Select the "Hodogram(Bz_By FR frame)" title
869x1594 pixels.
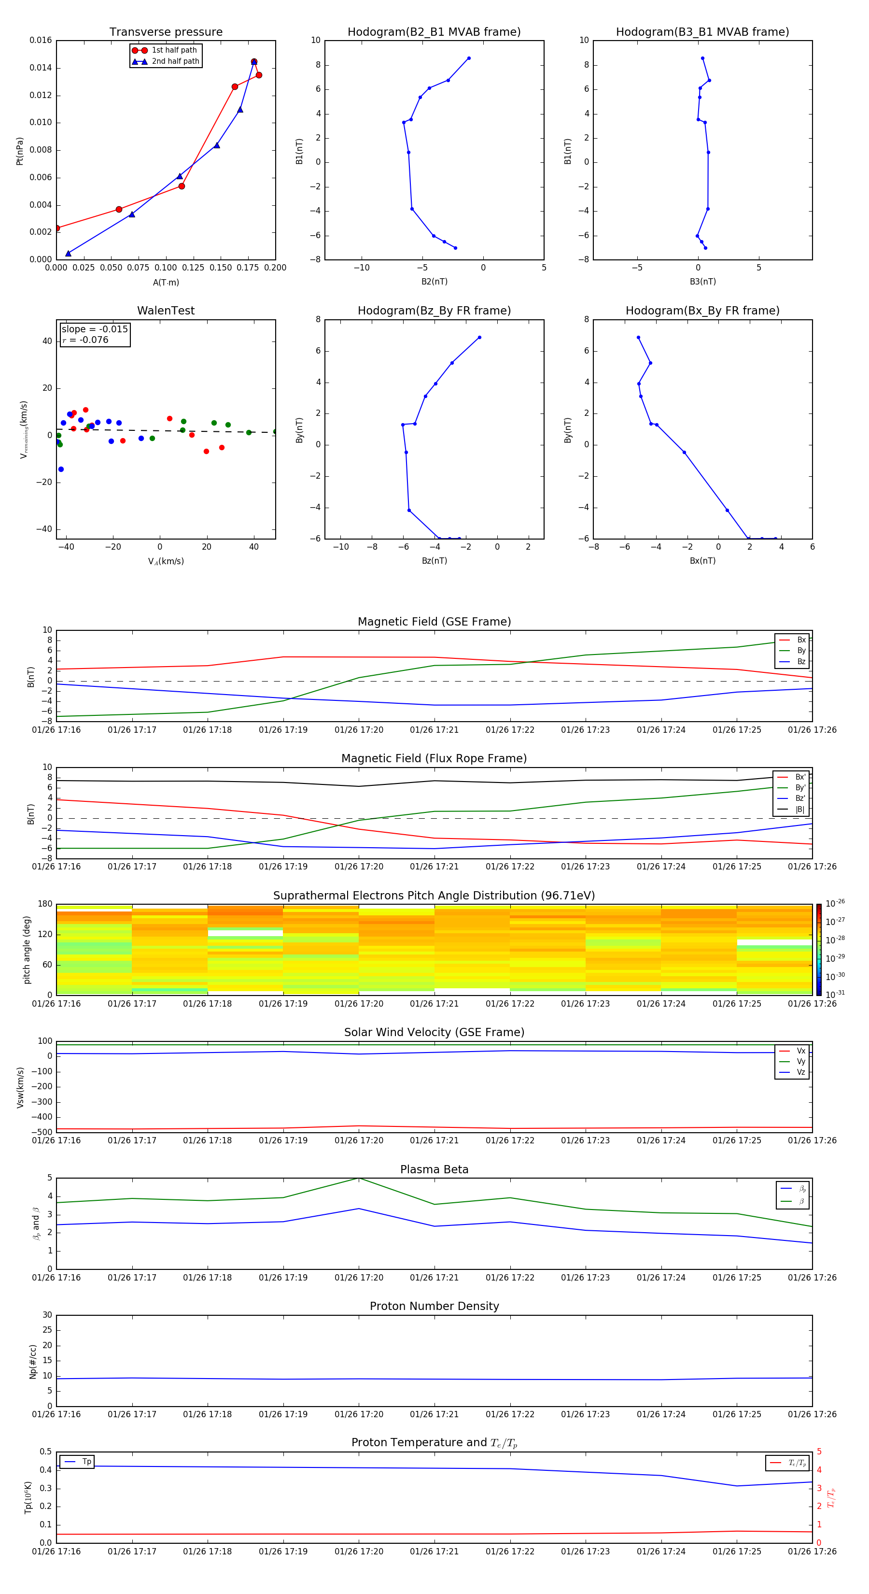point(434,311)
